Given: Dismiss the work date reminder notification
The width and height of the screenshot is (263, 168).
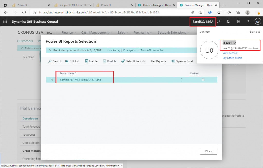Looking at the screenshot, I should pyautogui.click(x=50, y=50).
